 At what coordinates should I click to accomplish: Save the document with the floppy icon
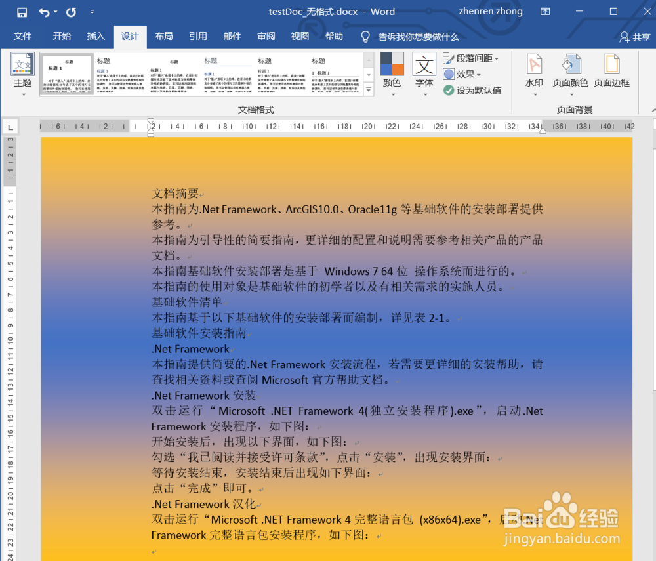[x=22, y=12]
